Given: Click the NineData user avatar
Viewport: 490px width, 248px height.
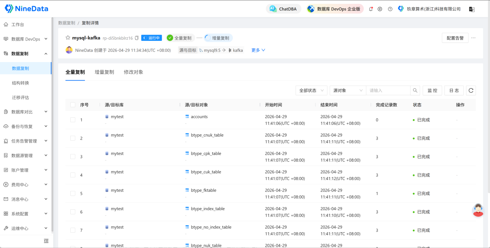Looking at the screenshot, I should [69, 50].
